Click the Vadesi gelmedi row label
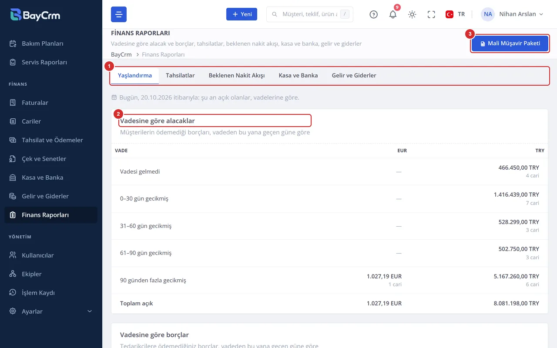The height and width of the screenshot is (348, 557). (140, 171)
